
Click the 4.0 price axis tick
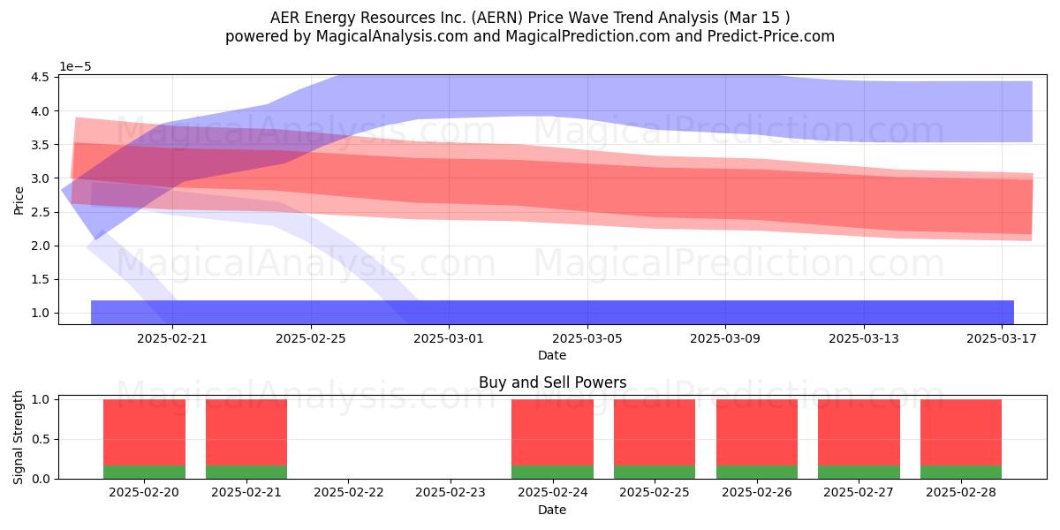pos(42,111)
